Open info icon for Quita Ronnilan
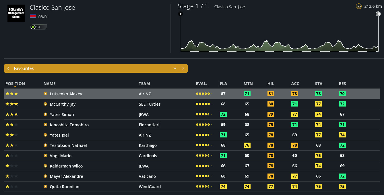This screenshot has height=195, width=384. click(45, 186)
